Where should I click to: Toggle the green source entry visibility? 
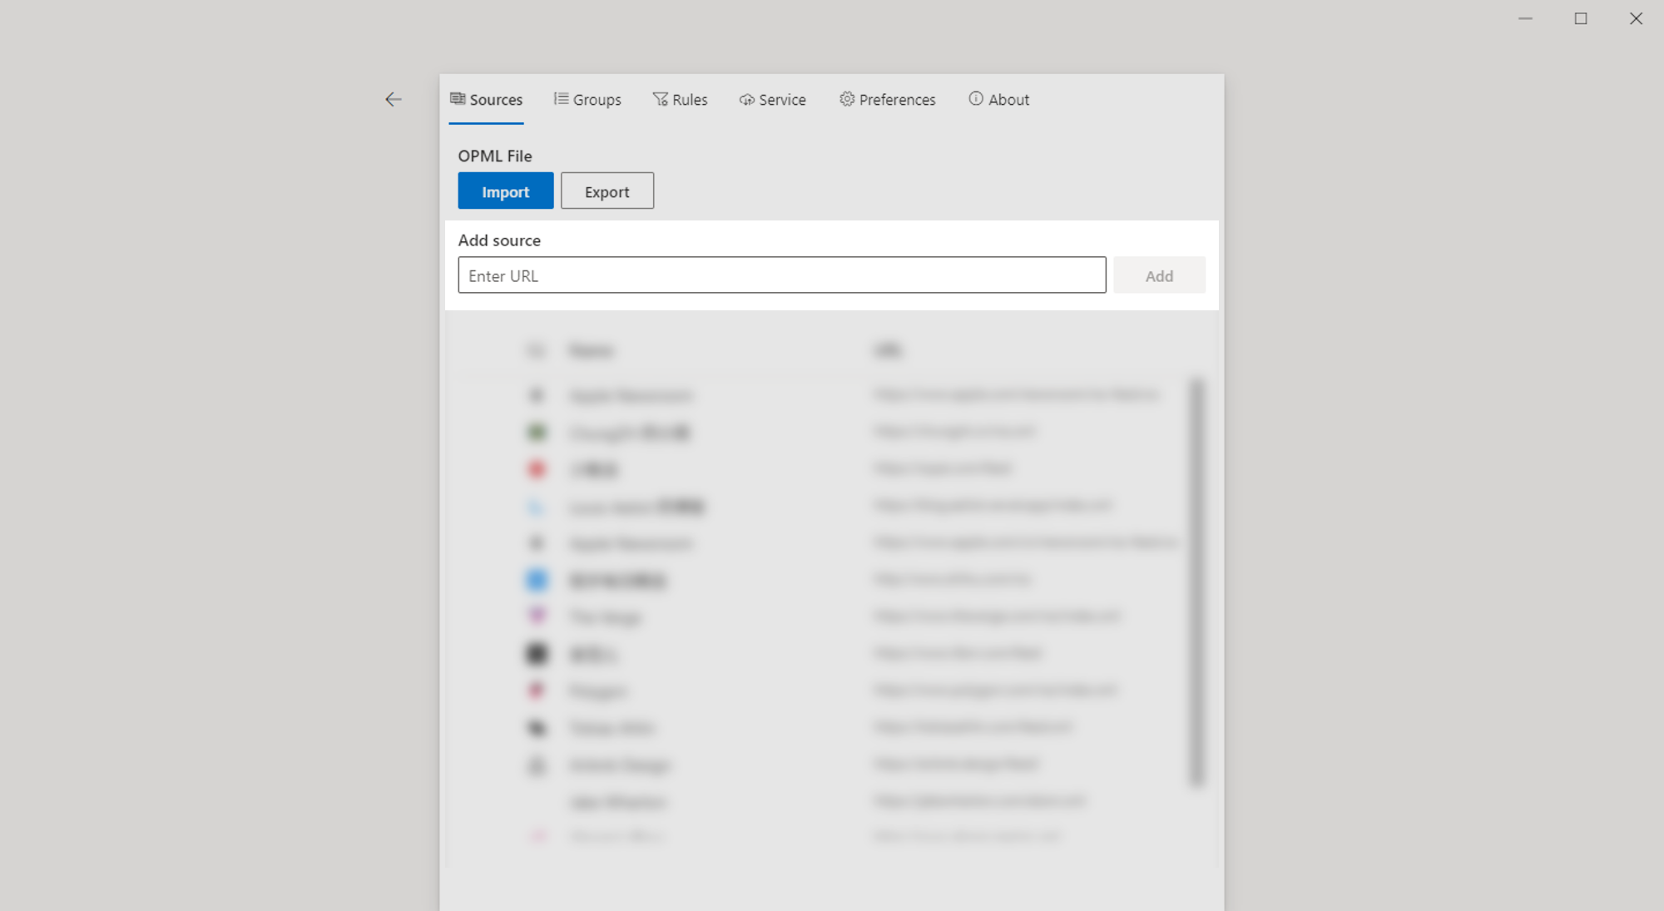536,432
